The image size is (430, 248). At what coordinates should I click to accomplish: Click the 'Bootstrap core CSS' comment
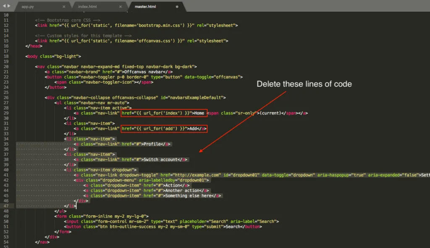click(x=68, y=20)
